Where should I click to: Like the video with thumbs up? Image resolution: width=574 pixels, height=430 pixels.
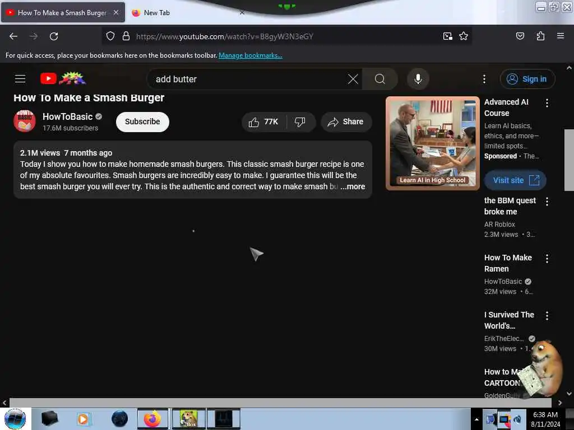tap(263, 121)
